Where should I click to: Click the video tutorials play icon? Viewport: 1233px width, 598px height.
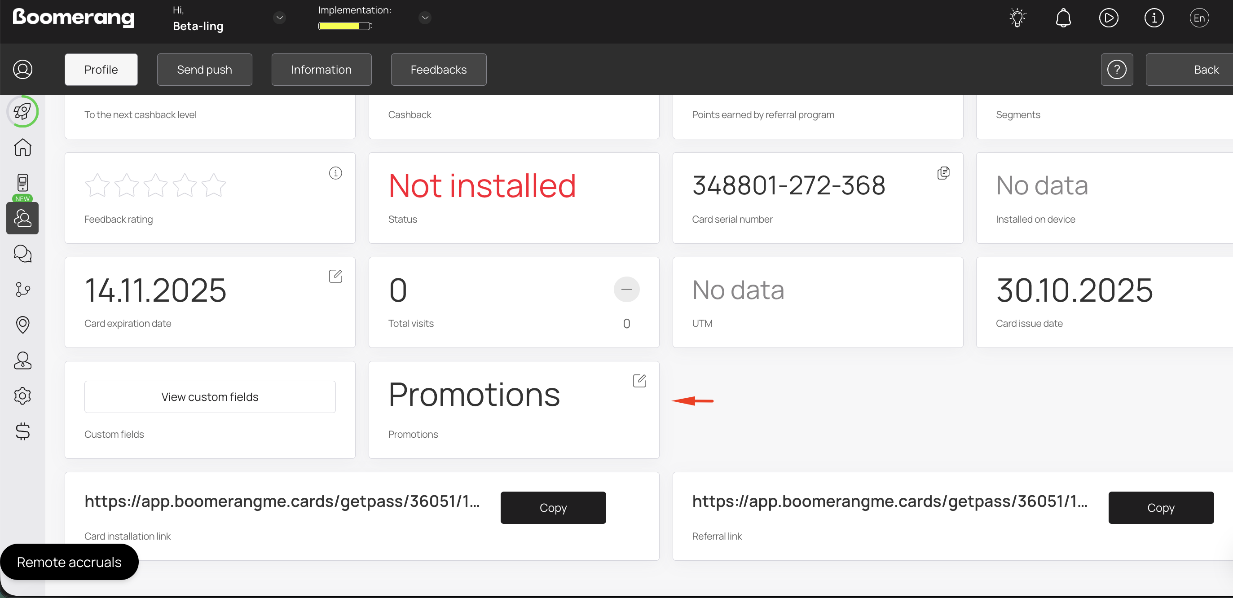pyautogui.click(x=1109, y=18)
